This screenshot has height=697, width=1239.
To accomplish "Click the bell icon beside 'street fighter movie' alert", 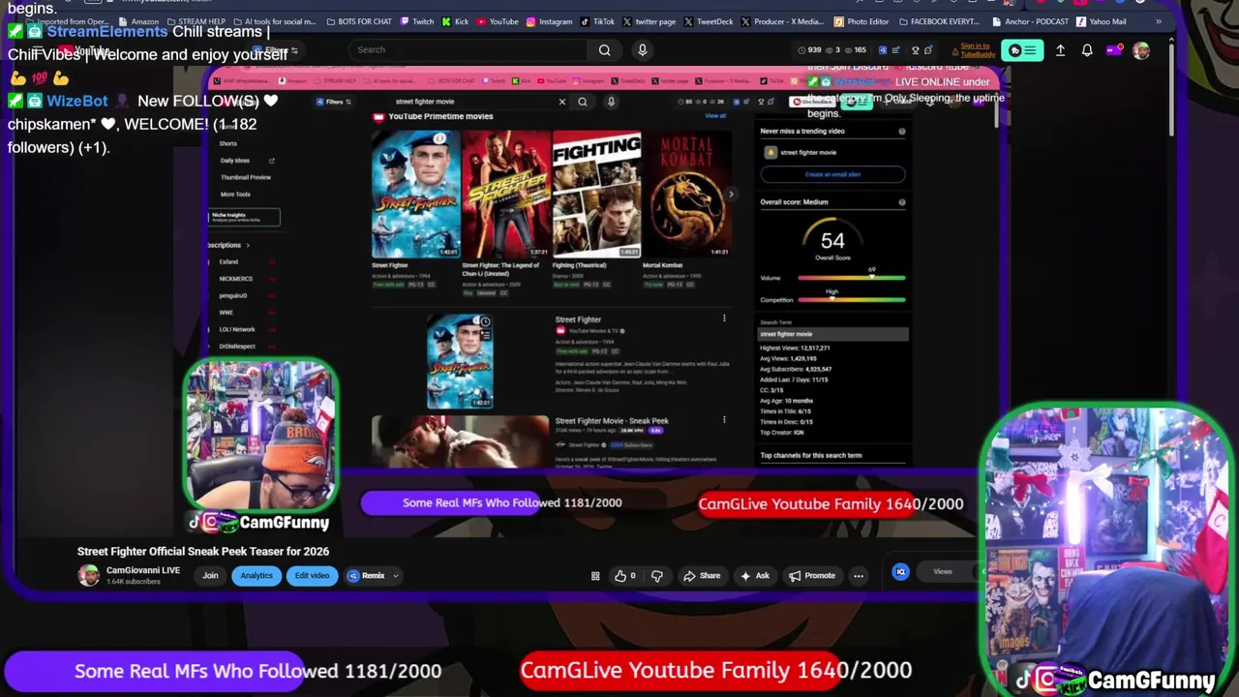I will (771, 152).
